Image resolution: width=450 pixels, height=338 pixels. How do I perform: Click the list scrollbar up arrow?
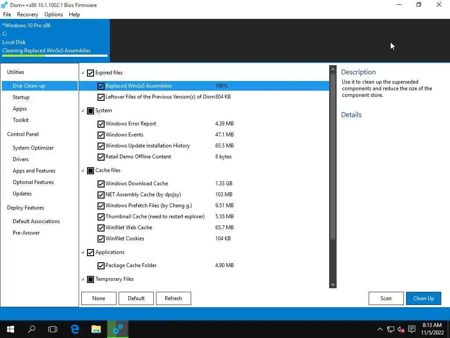[333, 69]
